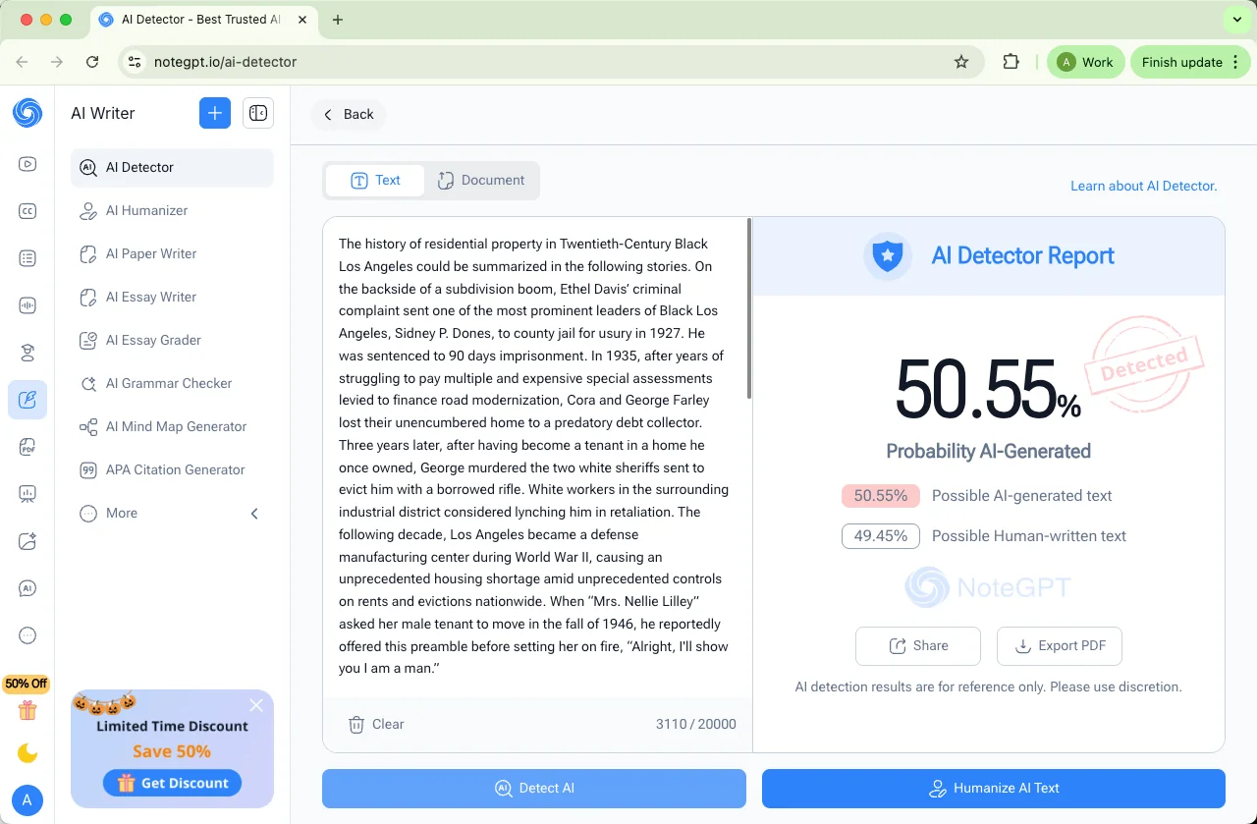The width and height of the screenshot is (1257, 824).
Task: Close the Limited Time Discount banner
Action: [256, 705]
